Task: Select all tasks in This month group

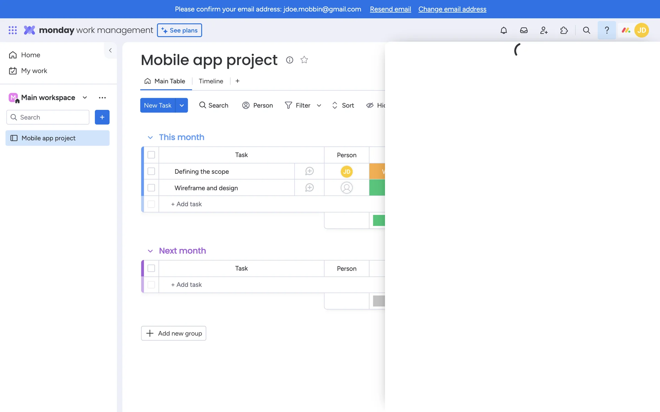Action: (151, 155)
